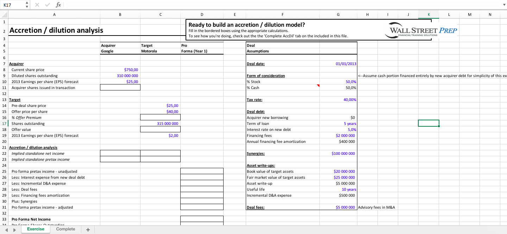Select column F header
This screenshot has height=234, width=507.
click(283, 14)
